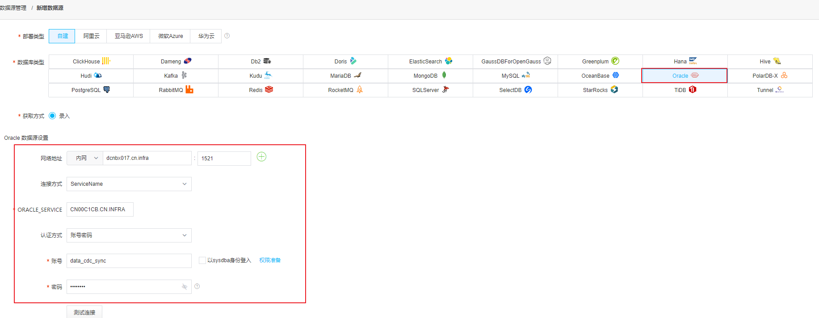
Task: Choose the ElasticSearch icon
Action: tap(449, 61)
